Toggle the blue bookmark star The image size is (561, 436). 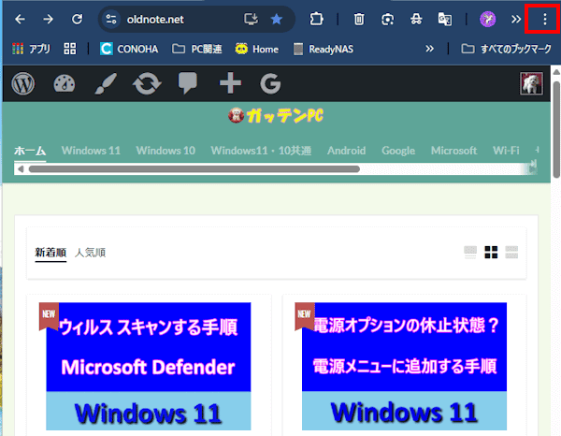tap(276, 19)
